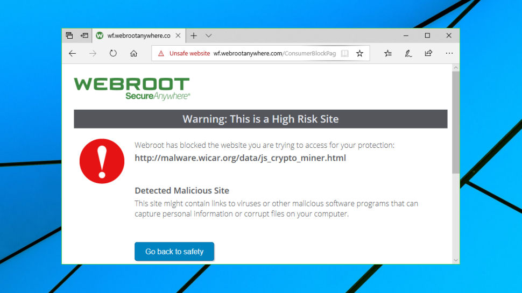Screen dimensions: 522x293
Task: Add page to favorites with star icon
Action: pyautogui.click(x=359, y=53)
